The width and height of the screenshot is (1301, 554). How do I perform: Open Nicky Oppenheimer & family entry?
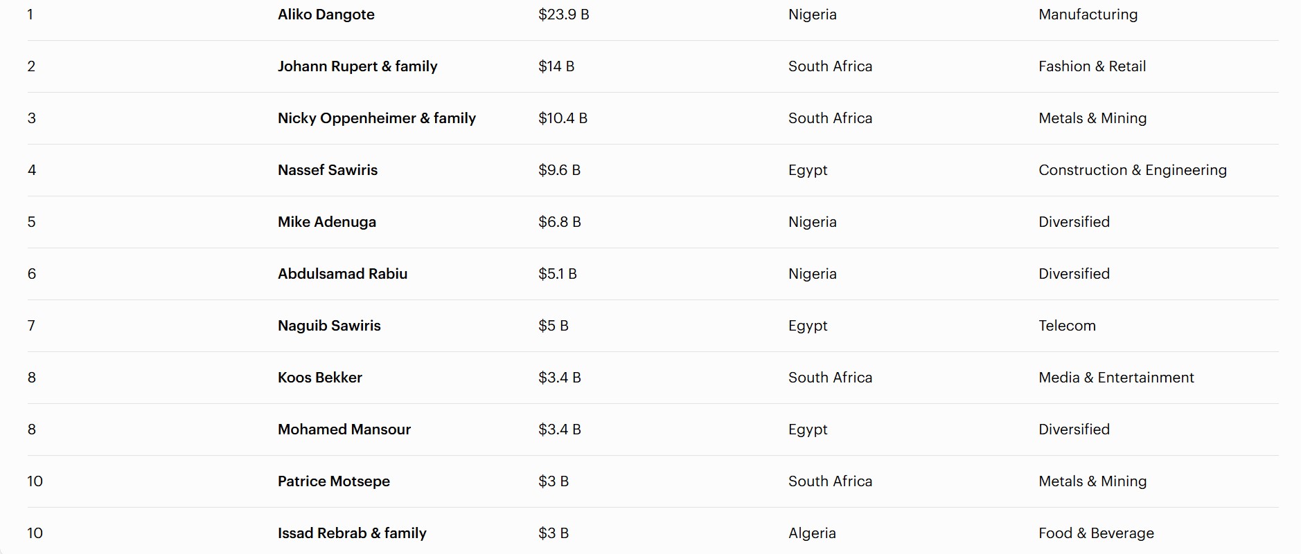click(x=377, y=118)
